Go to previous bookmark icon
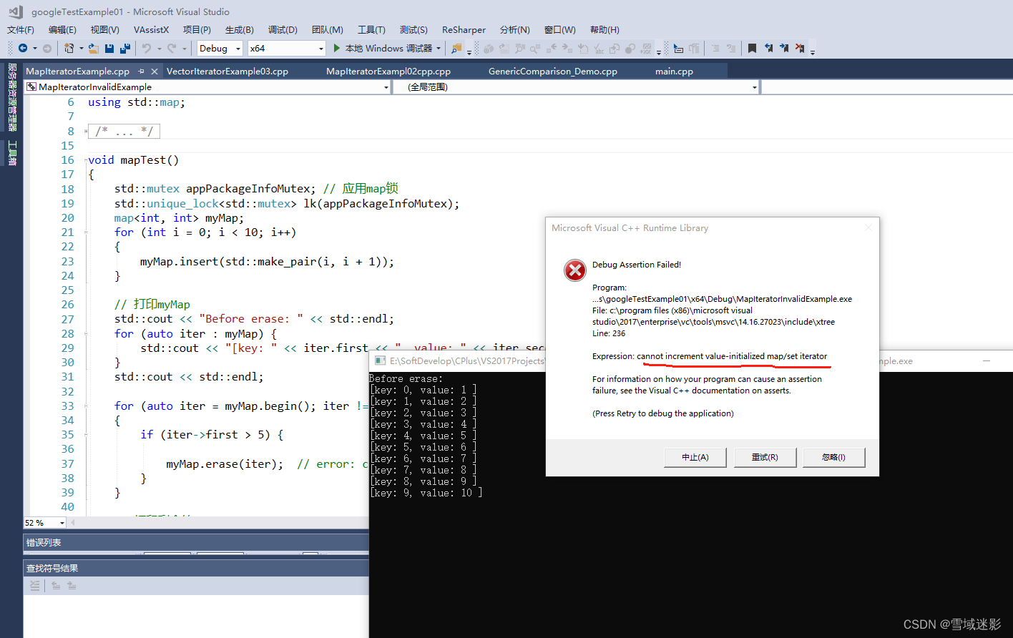This screenshot has width=1013, height=638. point(768,48)
